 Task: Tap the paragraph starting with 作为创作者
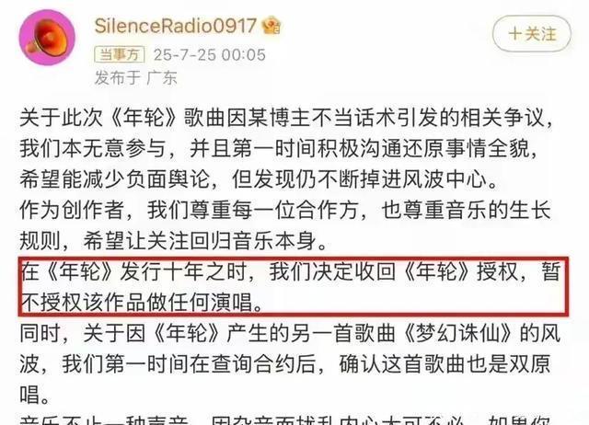point(285,224)
